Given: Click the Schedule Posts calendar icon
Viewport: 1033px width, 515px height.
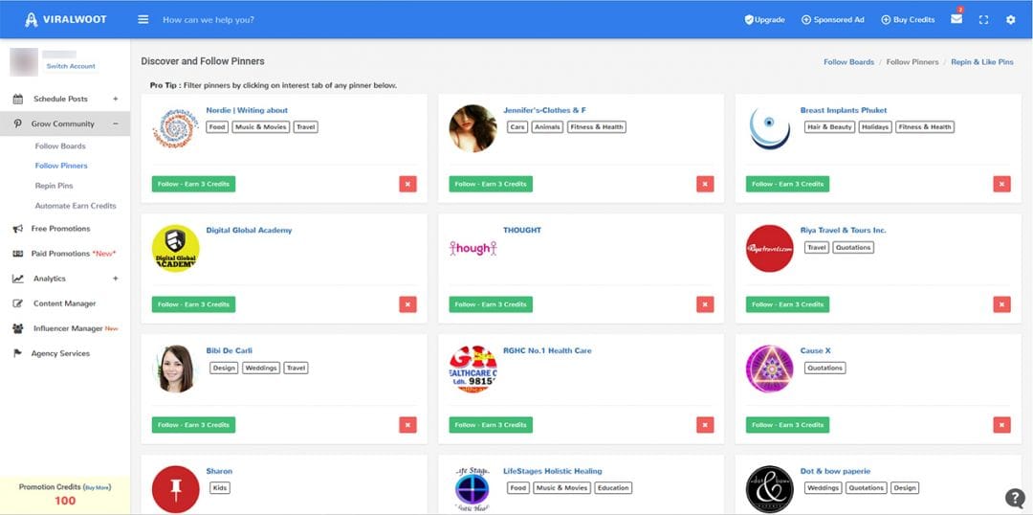Looking at the screenshot, I should [x=18, y=99].
